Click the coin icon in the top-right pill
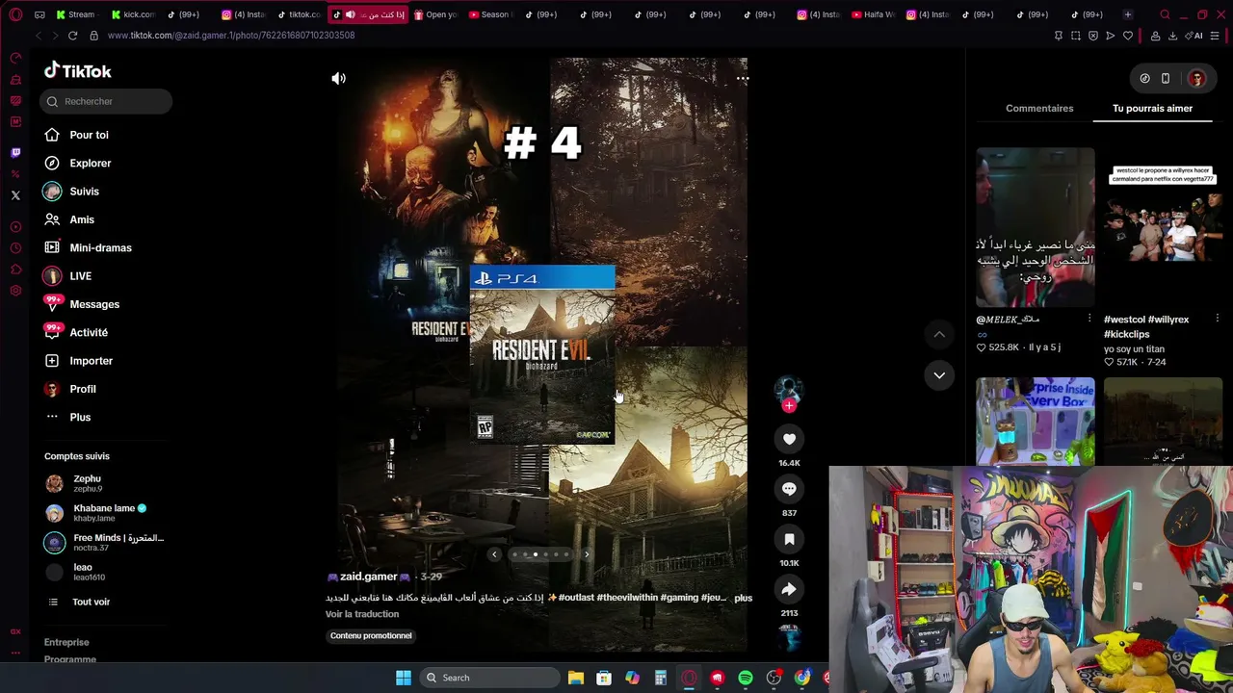Viewport: 1233px width, 693px height. 1144,79
